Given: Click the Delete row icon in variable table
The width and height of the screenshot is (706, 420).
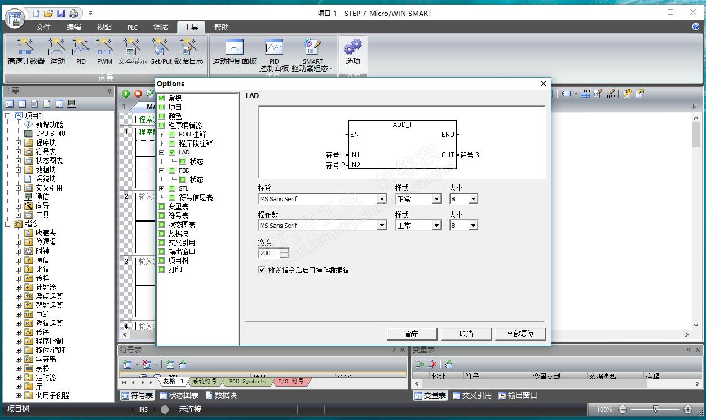Looking at the screenshot, I should click(x=432, y=364).
